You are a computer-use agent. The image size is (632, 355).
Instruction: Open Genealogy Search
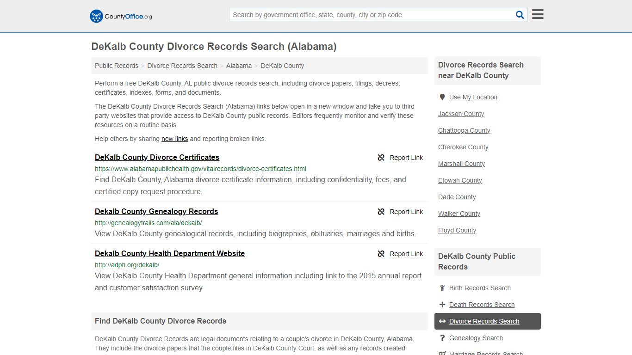(x=476, y=338)
